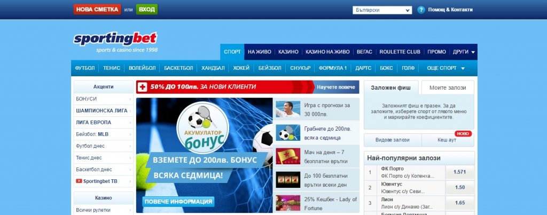This screenshot has height=215, width=547.
Task: Select ФУТБОЛ in the sports bar
Action: click(85, 68)
